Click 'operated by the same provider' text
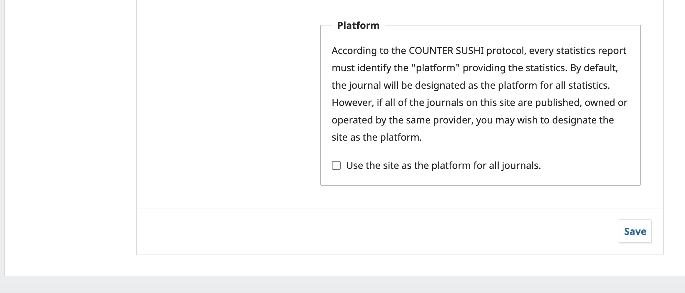Image resolution: width=685 pixels, height=293 pixels. (399, 120)
